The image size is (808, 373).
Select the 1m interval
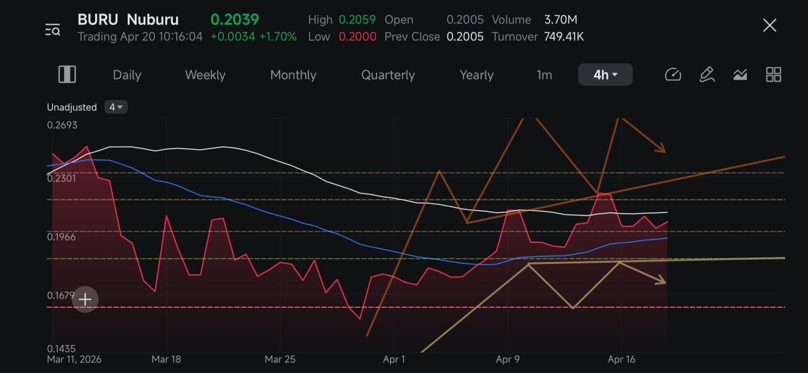tap(544, 75)
